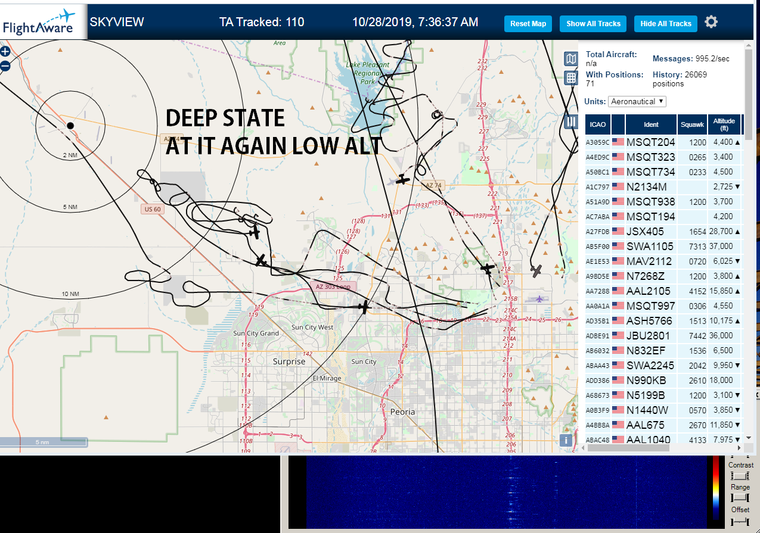Screen dimensions: 760x533
Task: Select the AAL1040 aircraft row
Action: 663,440
